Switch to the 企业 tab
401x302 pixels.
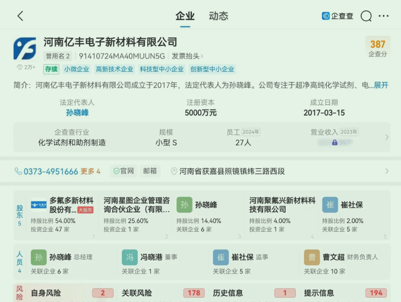tap(185, 16)
